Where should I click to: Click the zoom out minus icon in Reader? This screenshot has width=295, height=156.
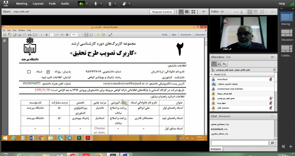point(62,35)
